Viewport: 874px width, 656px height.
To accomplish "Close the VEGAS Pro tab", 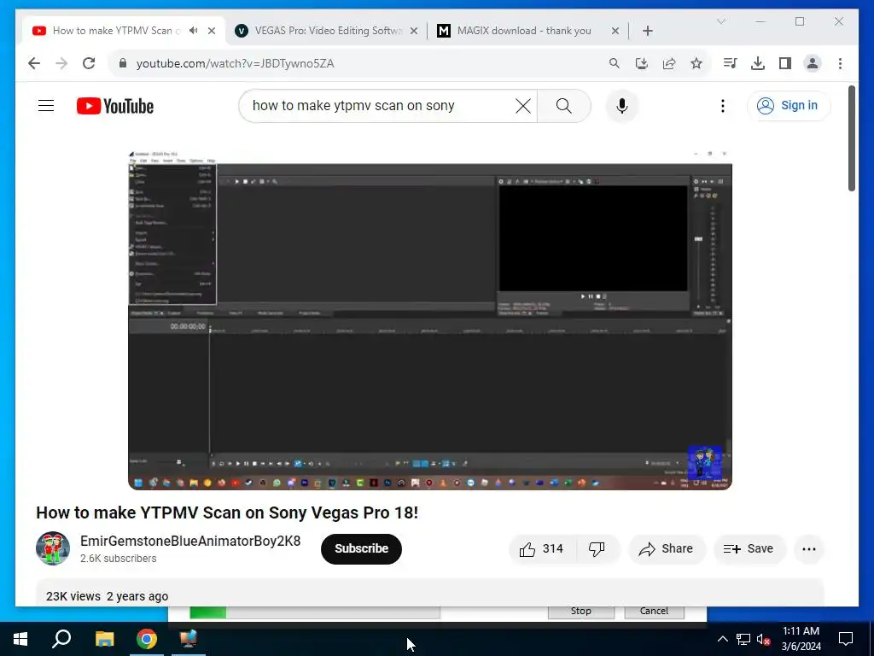I will click(414, 31).
